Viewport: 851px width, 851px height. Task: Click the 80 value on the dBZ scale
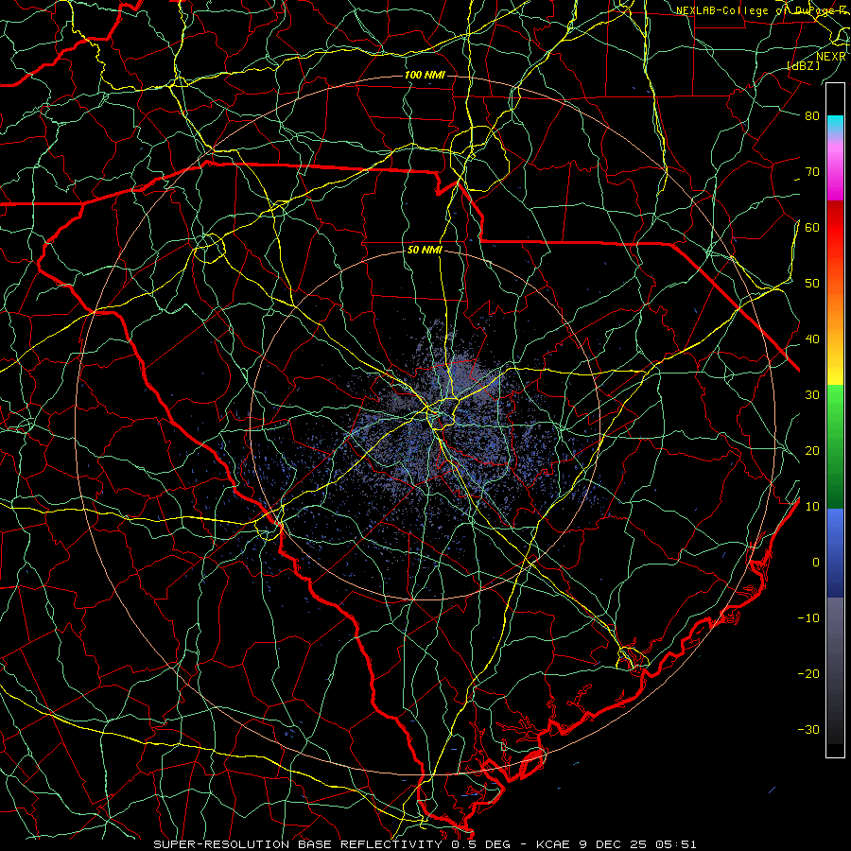(x=812, y=116)
